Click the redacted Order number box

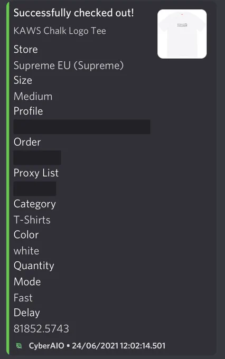[x=37, y=157]
